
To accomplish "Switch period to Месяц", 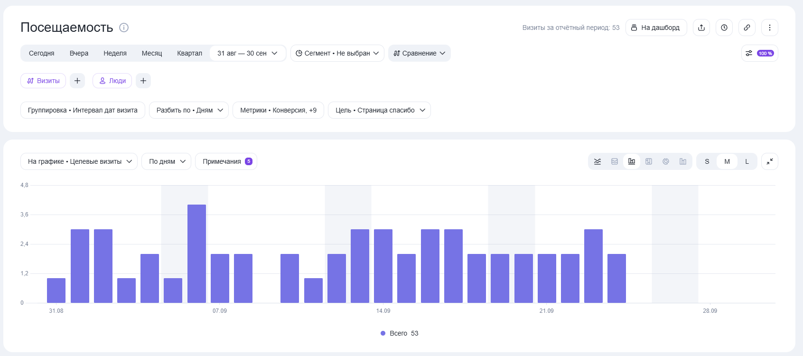I will pos(152,53).
